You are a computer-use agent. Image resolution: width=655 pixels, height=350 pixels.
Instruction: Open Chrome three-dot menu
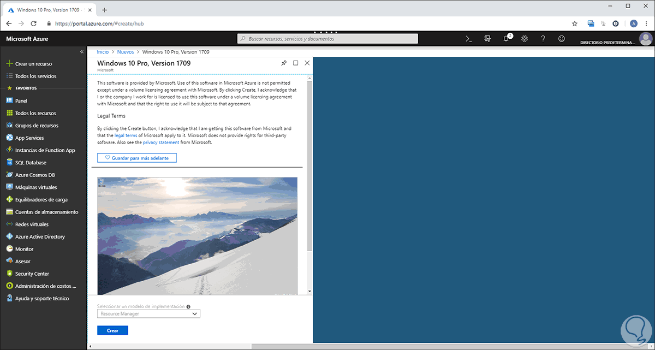pos(647,23)
